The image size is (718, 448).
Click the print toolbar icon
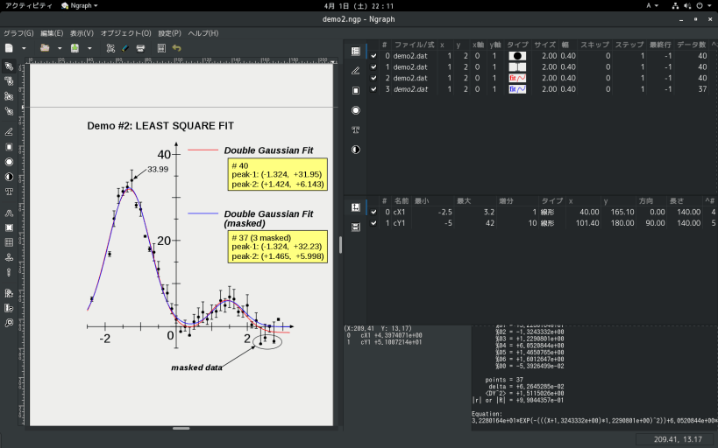pos(140,48)
